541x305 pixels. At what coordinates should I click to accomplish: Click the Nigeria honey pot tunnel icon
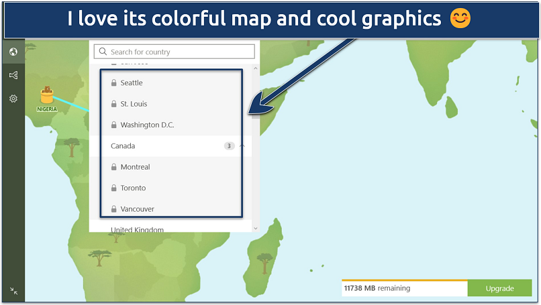(47, 95)
